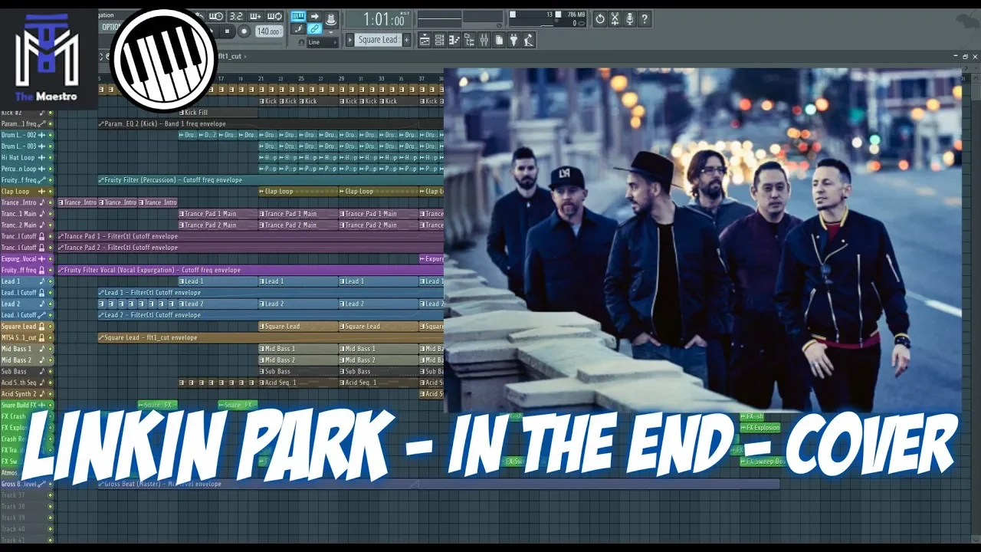This screenshot has height=552, width=981.
Task: Mute the Kick #2 track
Action: 51,113
